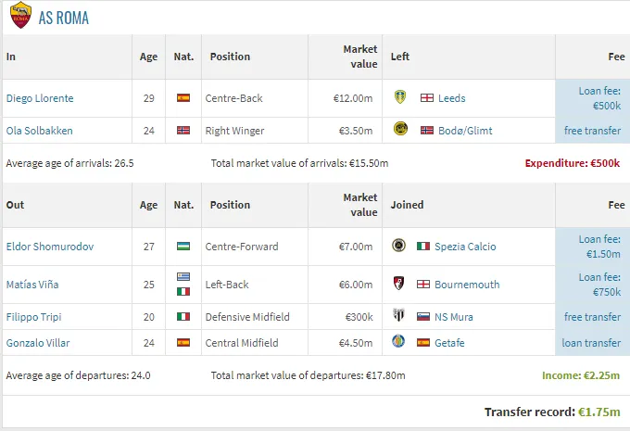Open Eldor Shomurodov's player profile

50,247
